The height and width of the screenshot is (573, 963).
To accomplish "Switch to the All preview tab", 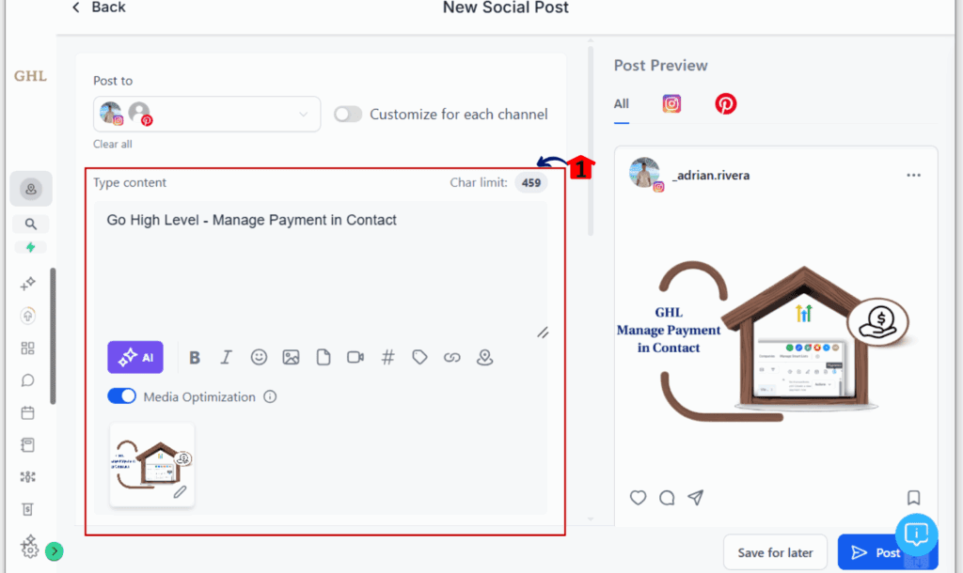I will coord(621,103).
